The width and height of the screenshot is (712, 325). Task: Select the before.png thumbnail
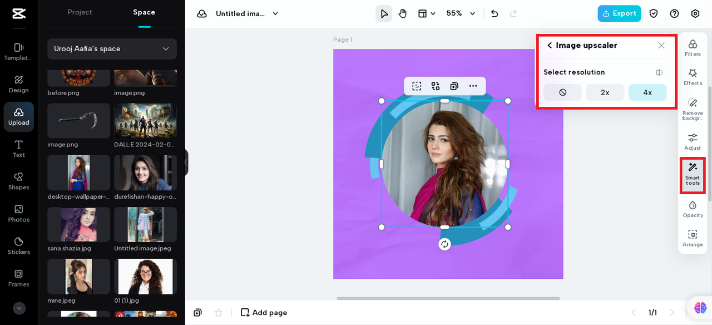coord(78,78)
